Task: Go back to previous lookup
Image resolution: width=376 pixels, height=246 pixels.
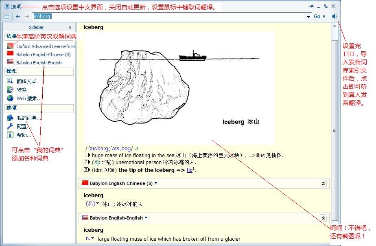Action: point(18,16)
